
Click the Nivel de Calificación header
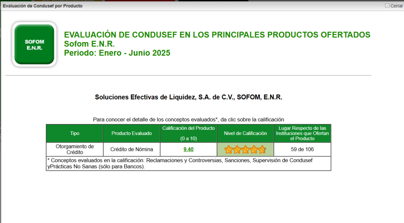(245, 133)
